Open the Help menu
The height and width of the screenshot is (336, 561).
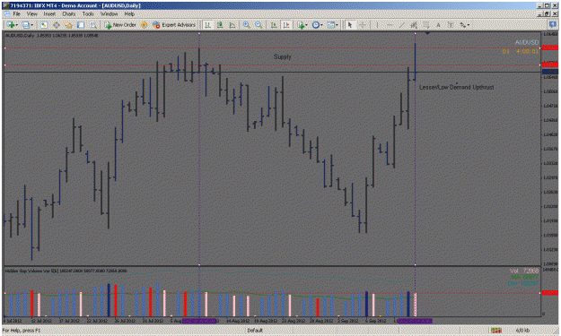pos(129,14)
